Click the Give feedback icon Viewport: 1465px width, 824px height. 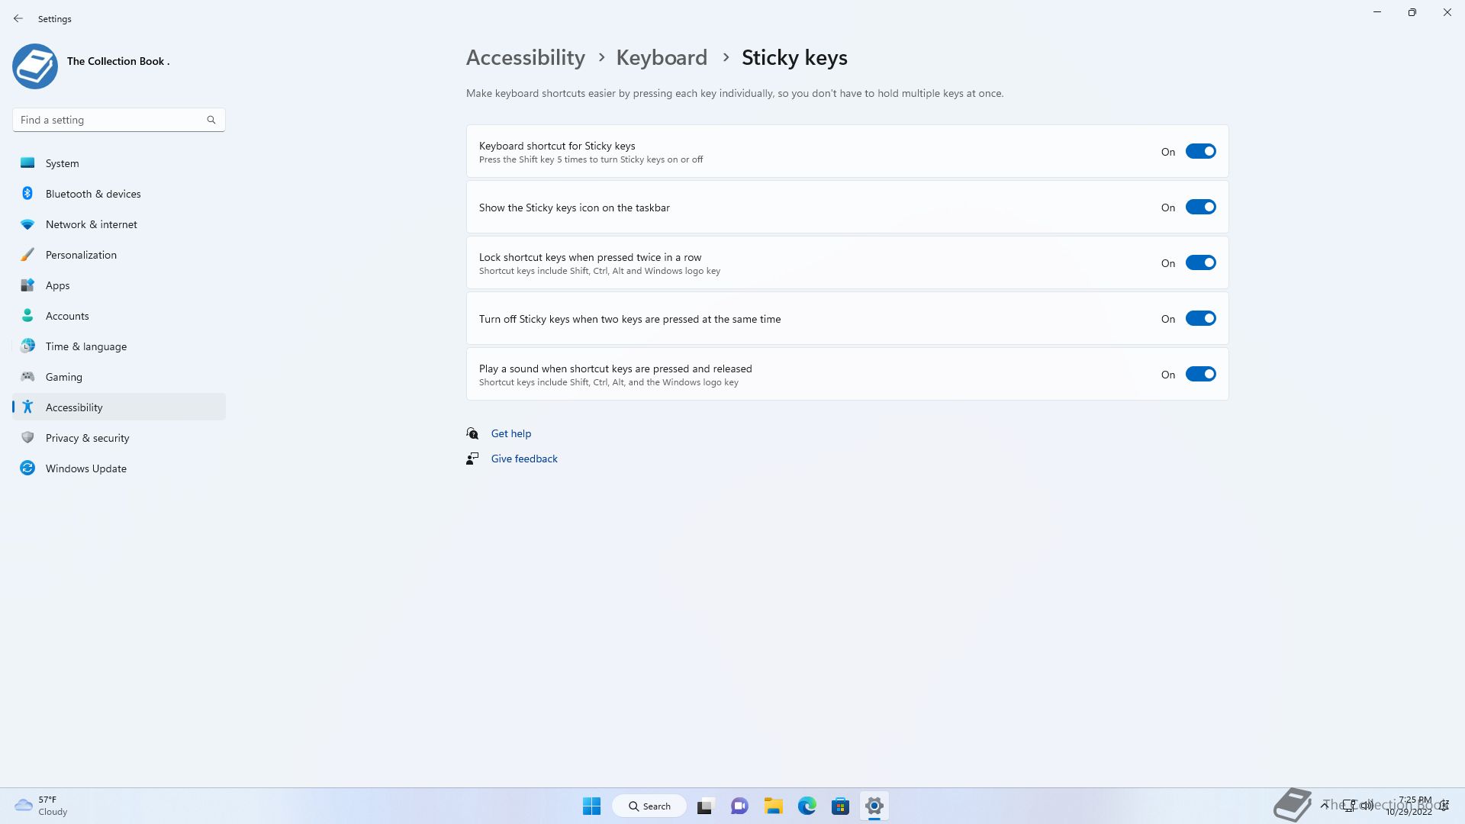click(472, 459)
